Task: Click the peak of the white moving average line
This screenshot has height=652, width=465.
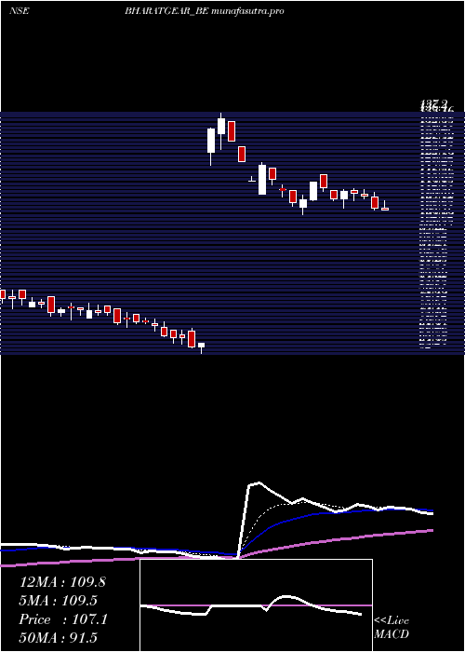Action: pyautogui.click(x=259, y=482)
